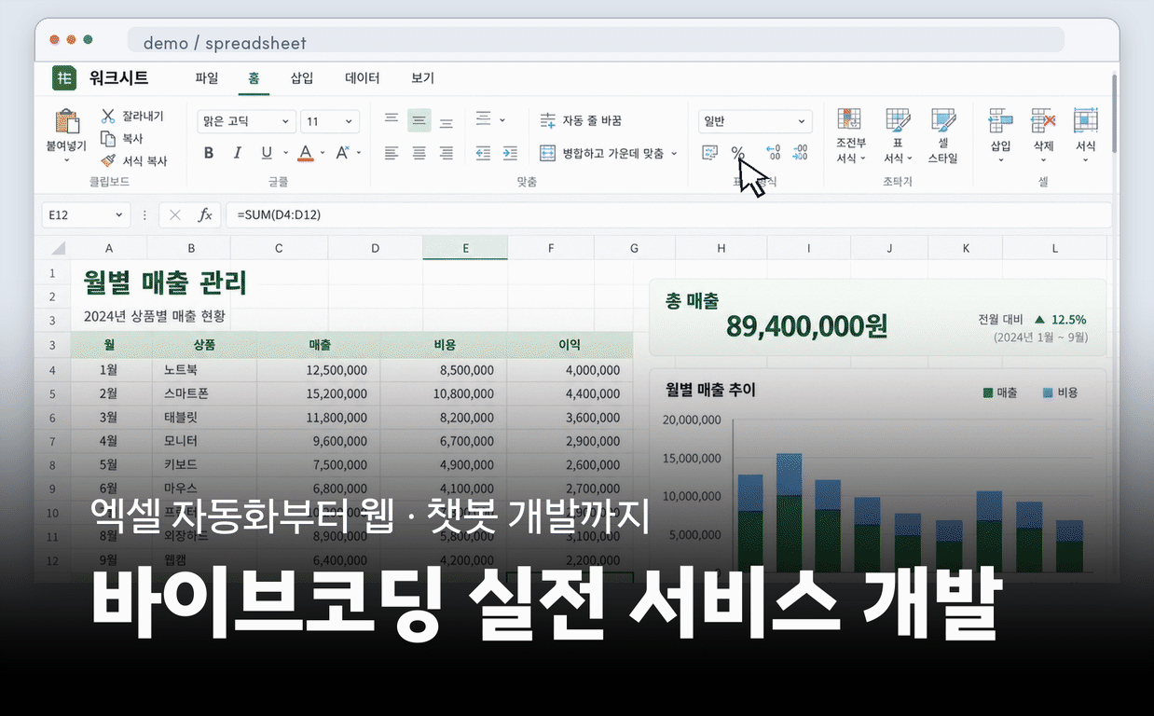Apply percent style with % icon
Viewport: 1154px width, 716px height.
click(x=738, y=152)
